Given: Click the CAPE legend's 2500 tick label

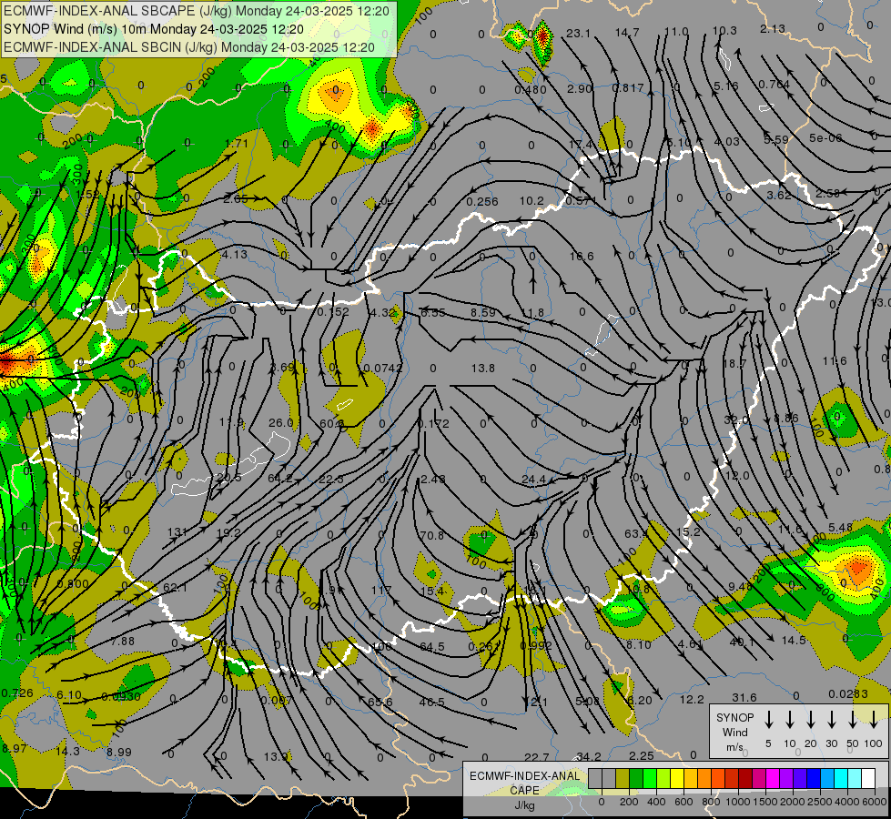Looking at the screenshot, I should [x=819, y=802].
